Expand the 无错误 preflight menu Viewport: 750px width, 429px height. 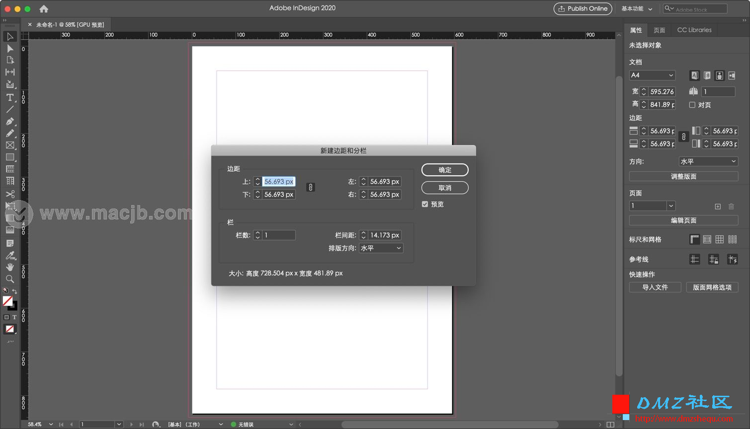point(291,425)
